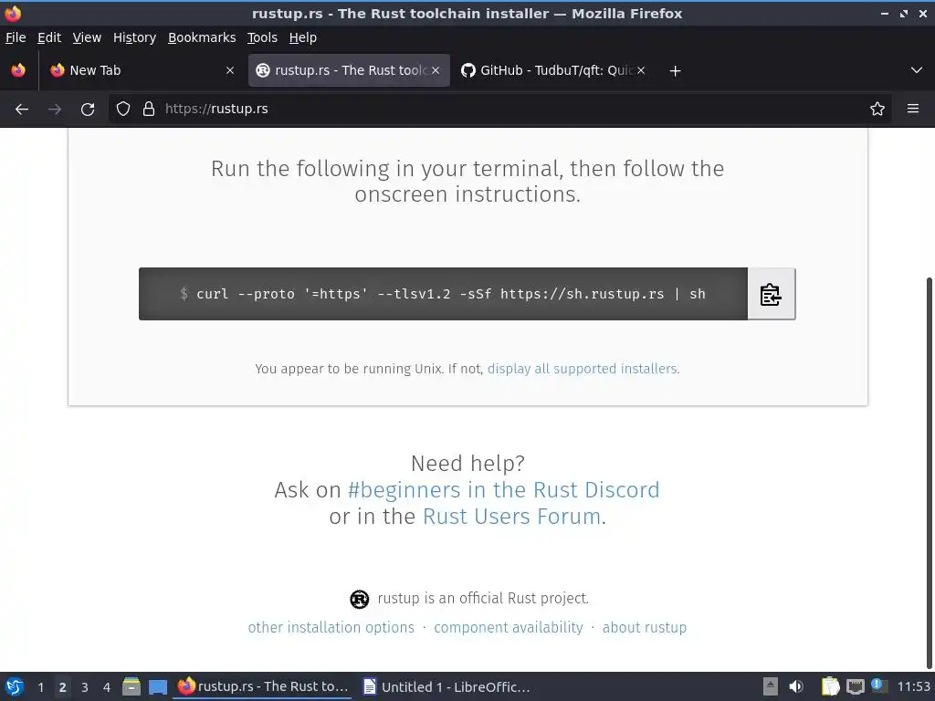This screenshot has height=701, width=935.
Task: View site security lock information
Action: coord(149,110)
